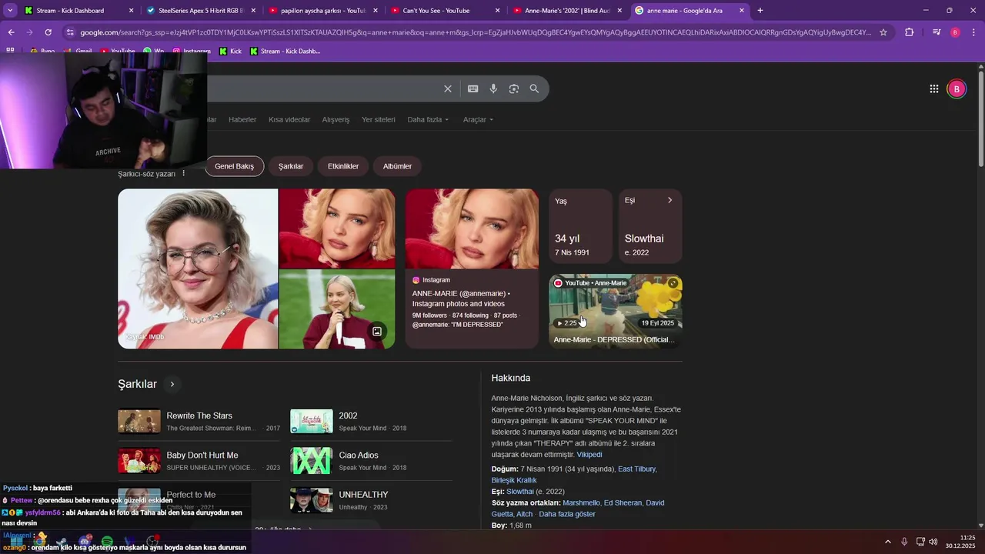This screenshot has height=554, width=985.
Task: Open the Chrome three-dot menu
Action: [x=973, y=32]
